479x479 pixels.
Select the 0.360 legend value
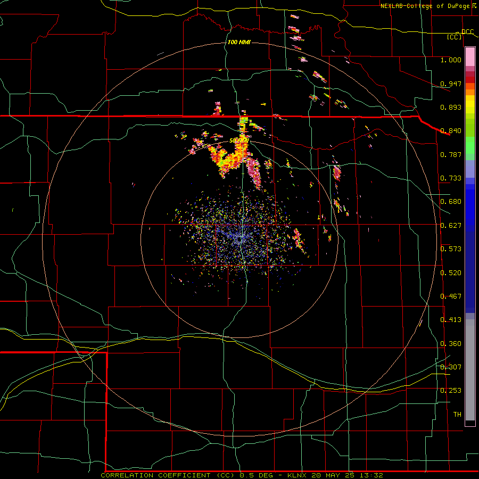[x=451, y=344]
